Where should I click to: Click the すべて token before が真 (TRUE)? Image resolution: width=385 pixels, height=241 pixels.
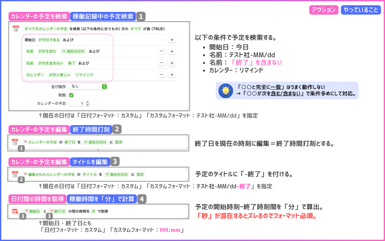136,29
